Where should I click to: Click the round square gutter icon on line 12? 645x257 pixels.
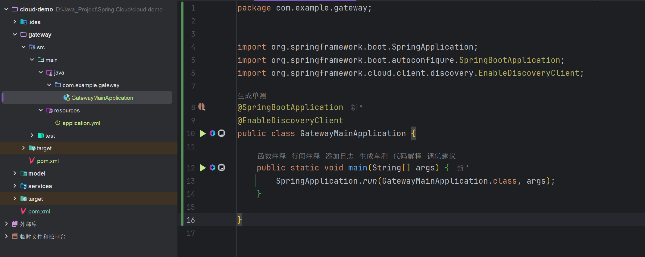click(221, 168)
